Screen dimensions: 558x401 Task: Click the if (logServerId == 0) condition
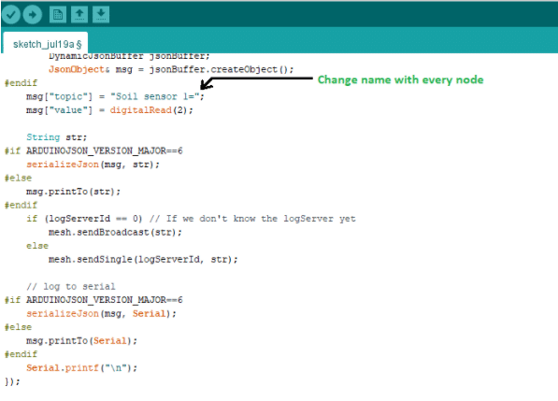click(84, 219)
